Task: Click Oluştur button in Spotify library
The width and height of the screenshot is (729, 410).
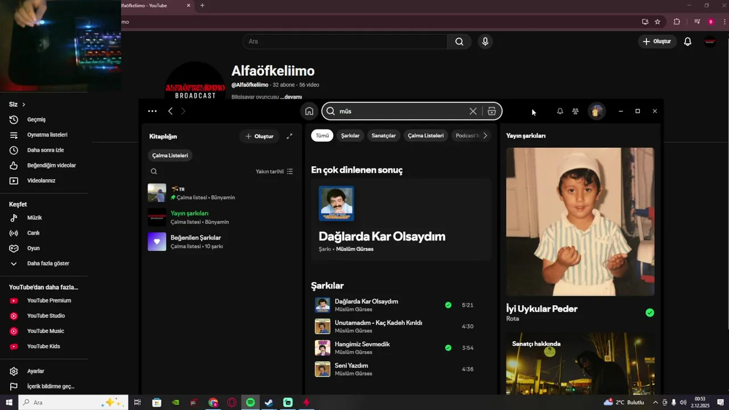Action: pyautogui.click(x=259, y=136)
